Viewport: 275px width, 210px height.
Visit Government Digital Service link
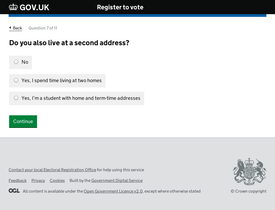point(117,181)
